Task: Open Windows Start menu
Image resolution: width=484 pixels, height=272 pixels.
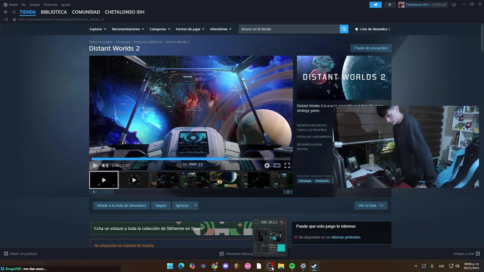Action: [170, 266]
